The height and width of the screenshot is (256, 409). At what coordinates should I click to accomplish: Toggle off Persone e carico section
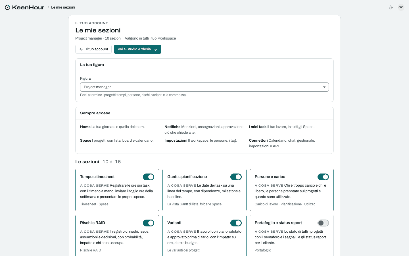tap(323, 177)
